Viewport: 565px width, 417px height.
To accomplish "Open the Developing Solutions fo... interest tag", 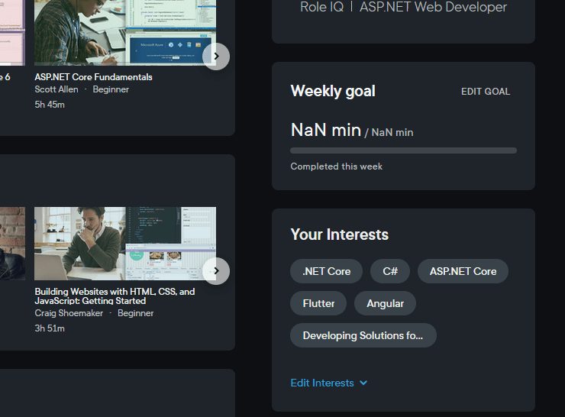I will pyautogui.click(x=363, y=335).
